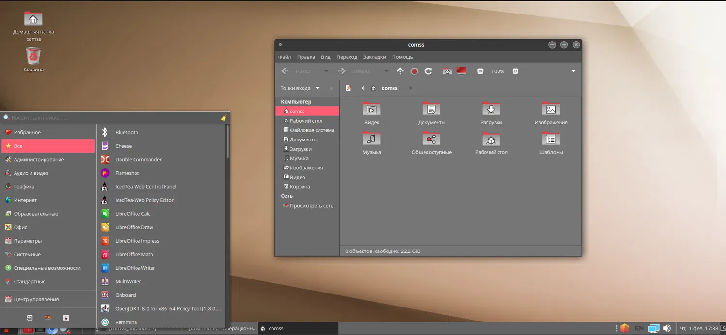Open the Закладки menu
The height and width of the screenshot is (335, 726).
pyautogui.click(x=375, y=57)
